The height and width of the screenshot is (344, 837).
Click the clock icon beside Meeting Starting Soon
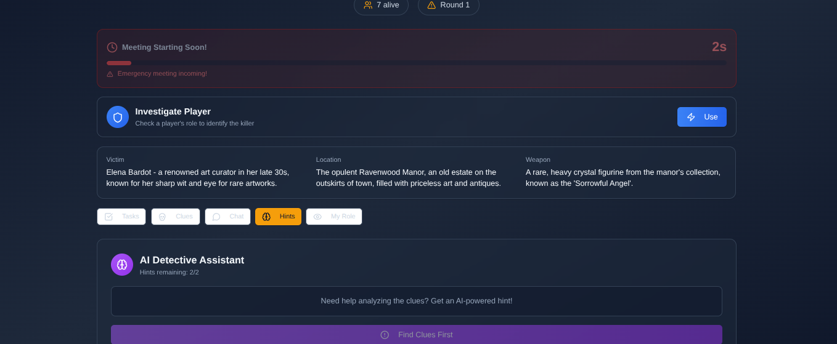point(112,47)
